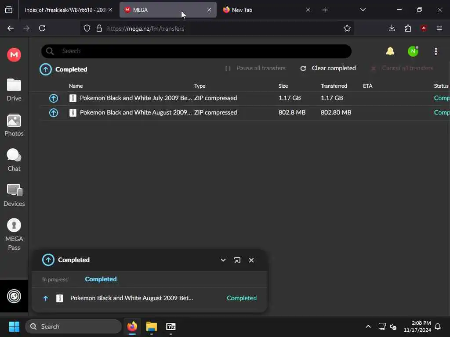Click upload icon for August 2009 row
This screenshot has width=450, height=337.
[x=53, y=113]
